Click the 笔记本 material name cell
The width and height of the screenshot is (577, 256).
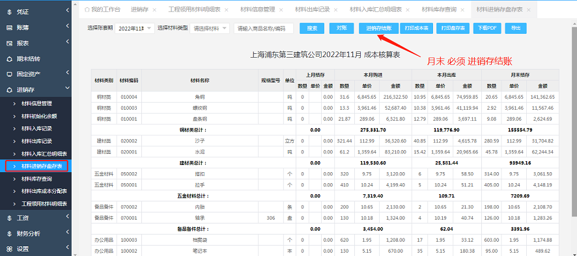[200, 251]
